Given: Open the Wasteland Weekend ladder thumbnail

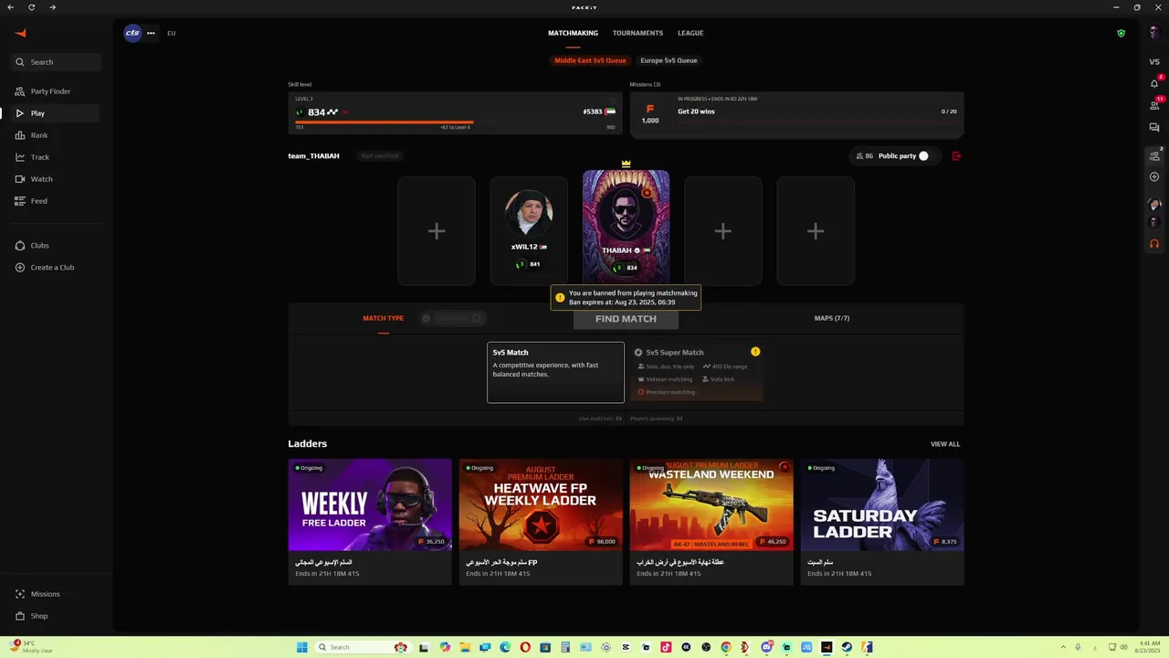Looking at the screenshot, I should 711,504.
